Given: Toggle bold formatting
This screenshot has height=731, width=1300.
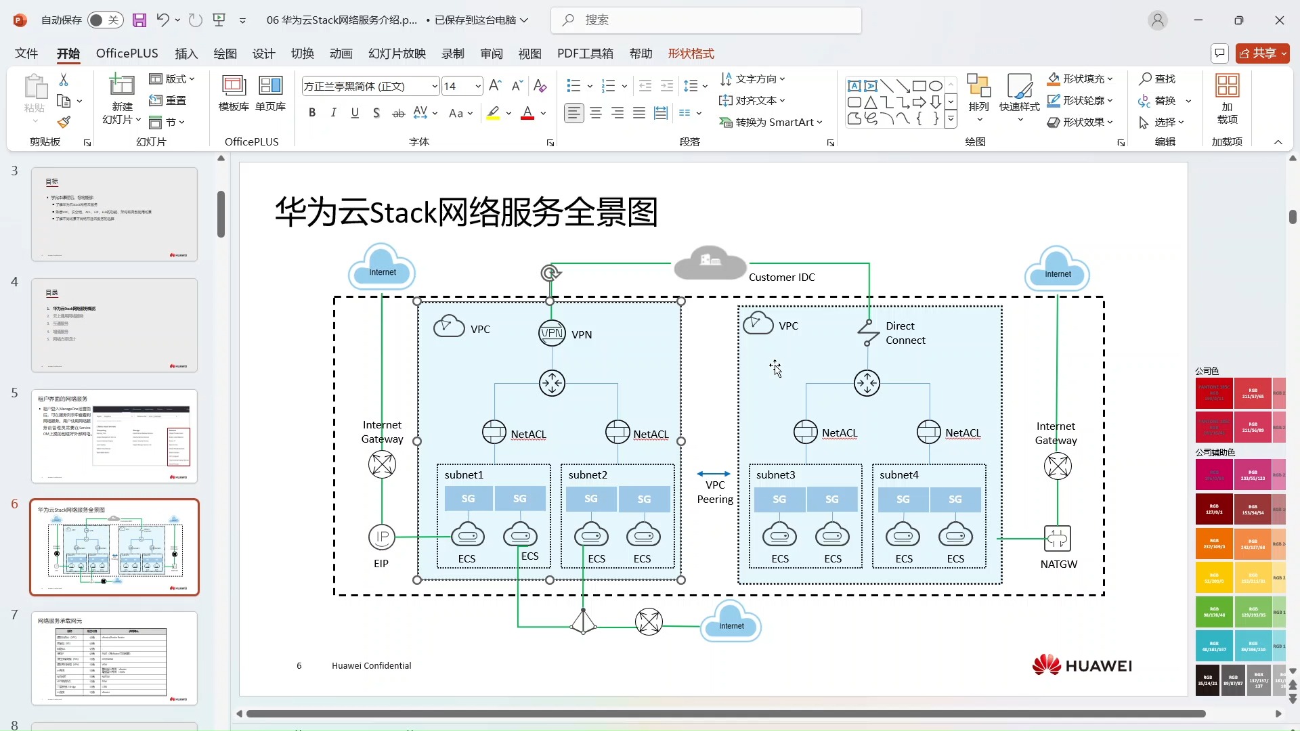Looking at the screenshot, I should pos(312,113).
